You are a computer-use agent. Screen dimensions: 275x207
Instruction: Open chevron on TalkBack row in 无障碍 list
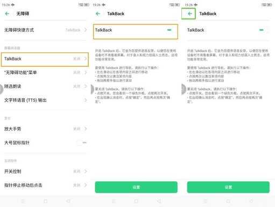coord(86,59)
